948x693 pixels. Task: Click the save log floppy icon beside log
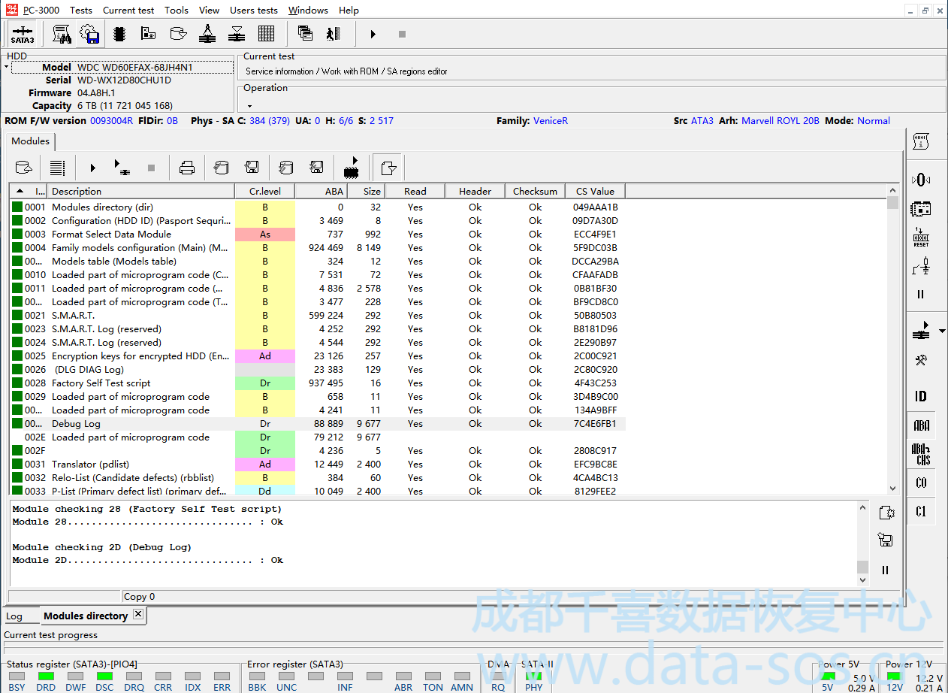coord(886,540)
